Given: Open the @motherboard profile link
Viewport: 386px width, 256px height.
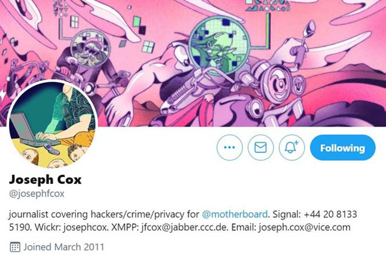Looking at the screenshot, I should [x=234, y=214].
